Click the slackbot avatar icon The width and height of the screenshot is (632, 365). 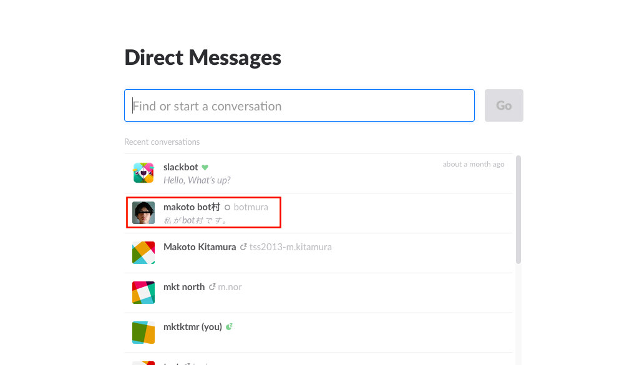click(143, 173)
